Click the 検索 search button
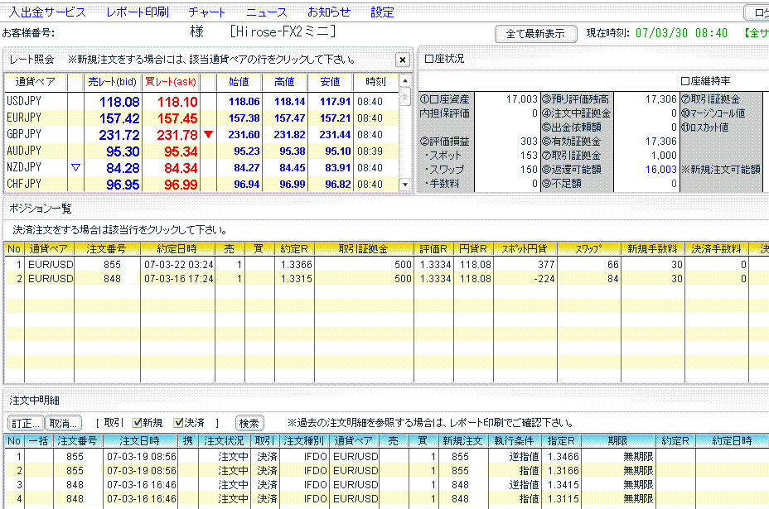 (x=249, y=423)
